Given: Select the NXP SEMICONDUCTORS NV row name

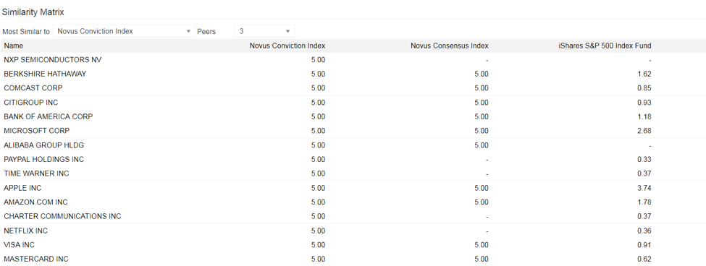Looking at the screenshot, I should coord(53,60).
